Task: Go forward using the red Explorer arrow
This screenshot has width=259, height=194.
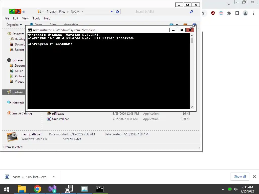Action: click(x=18, y=11)
